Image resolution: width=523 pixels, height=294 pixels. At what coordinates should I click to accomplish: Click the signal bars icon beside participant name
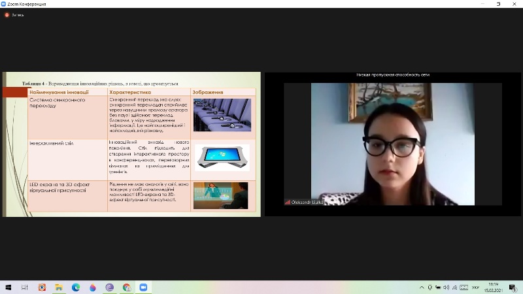[287, 203]
